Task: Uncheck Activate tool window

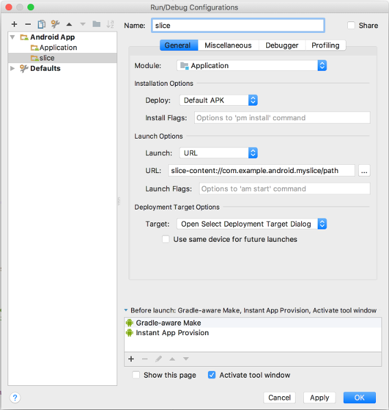Action: pos(211,375)
